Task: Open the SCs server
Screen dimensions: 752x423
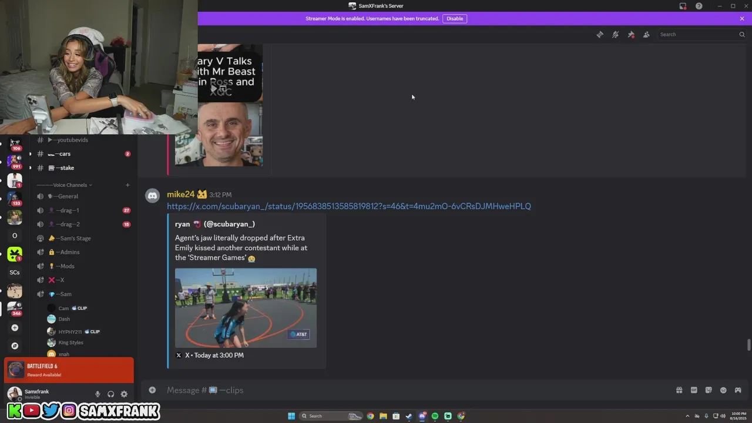Action: pyautogui.click(x=15, y=273)
